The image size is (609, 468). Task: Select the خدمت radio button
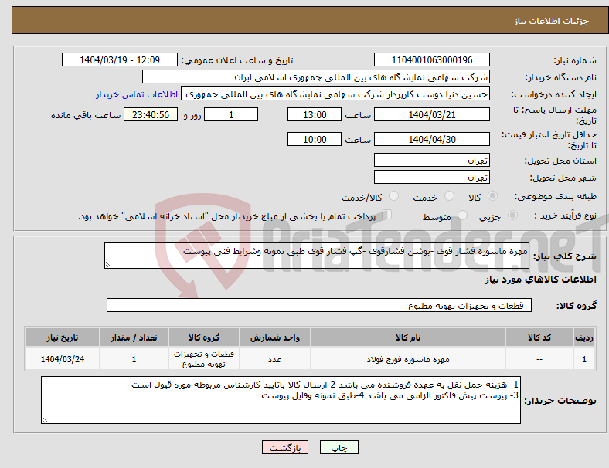coord(449,196)
